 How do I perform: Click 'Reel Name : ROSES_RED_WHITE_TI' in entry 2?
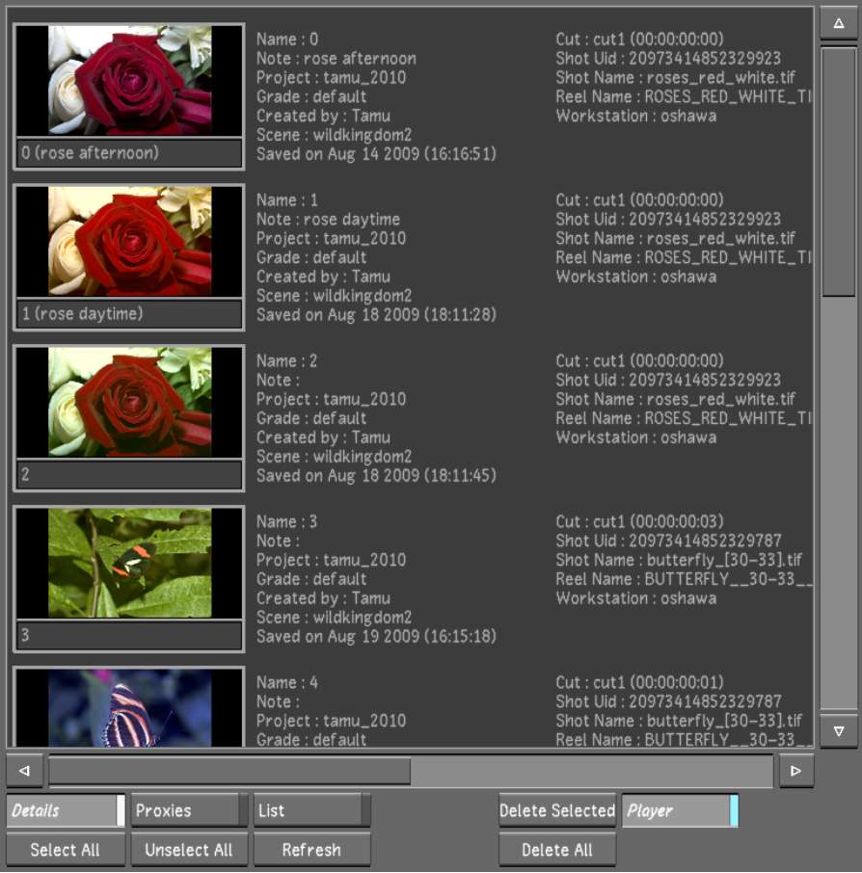(683, 419)
